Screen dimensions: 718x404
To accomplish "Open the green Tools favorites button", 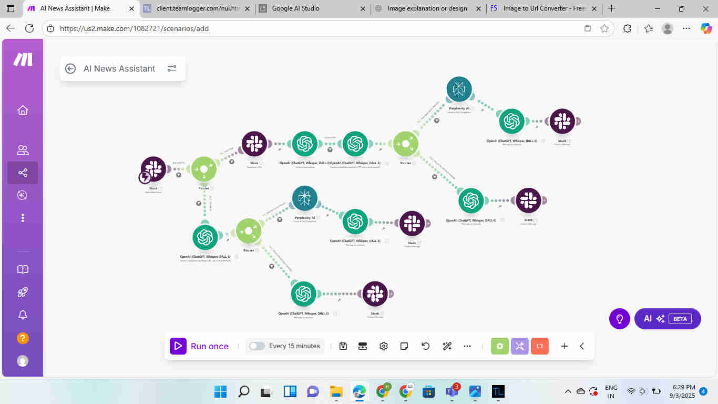I will 500,346.
